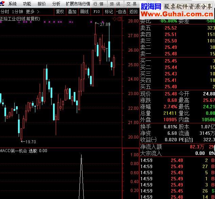Click the 内盘 10506 value
Screen dimensions: 215x199
tap(209, 120)
